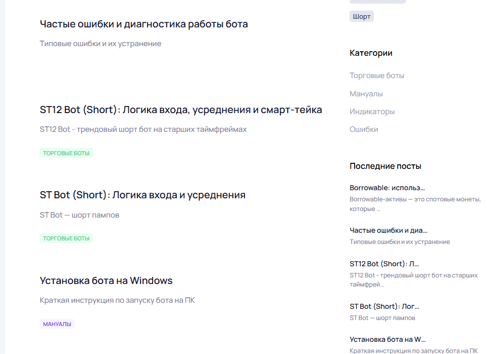Viewport: 487px width, 354px height.
Task: Open recent post 'Установка бота на W…'
Action: coord(388,339)
